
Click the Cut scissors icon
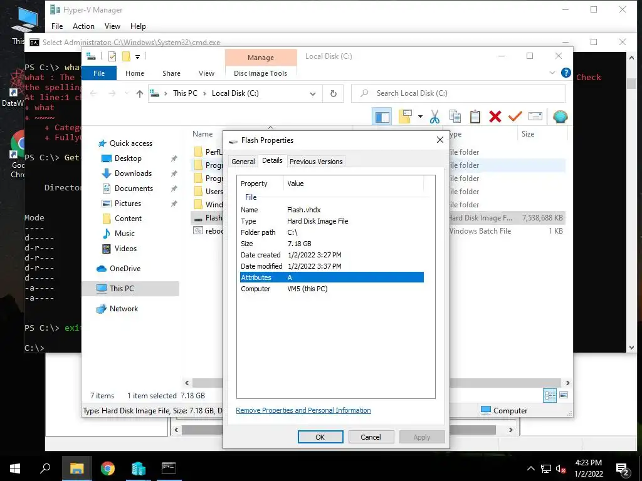[x=434, y=117]
